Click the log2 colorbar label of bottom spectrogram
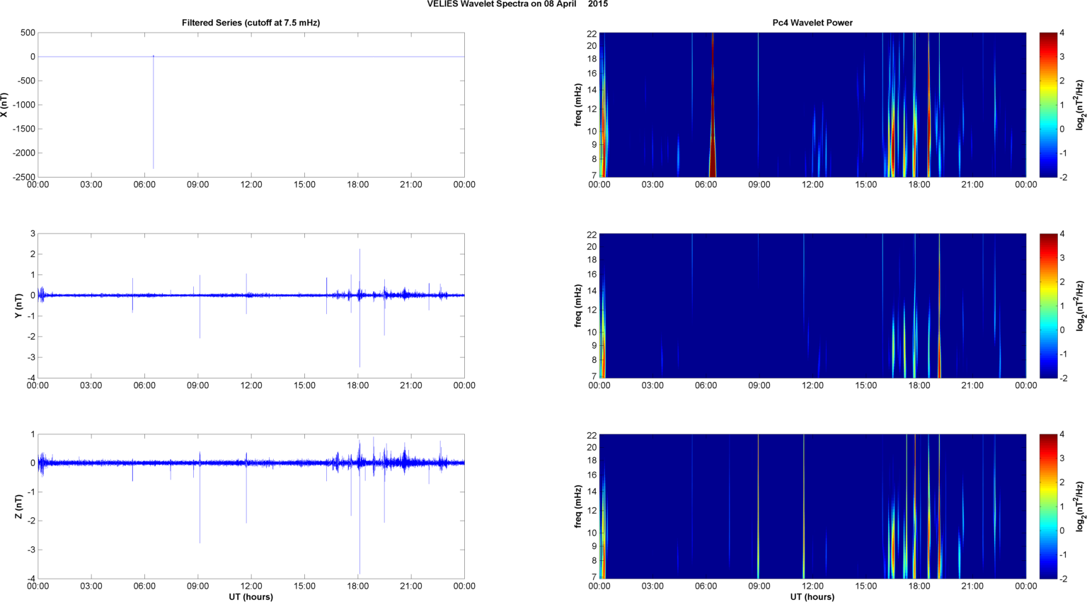Screen dimensions: 1087x602 tap(1079, 507)
